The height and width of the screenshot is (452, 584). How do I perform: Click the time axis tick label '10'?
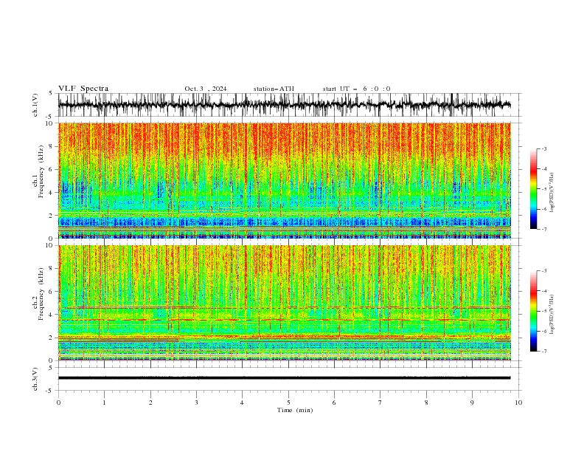tap(518, 403)
